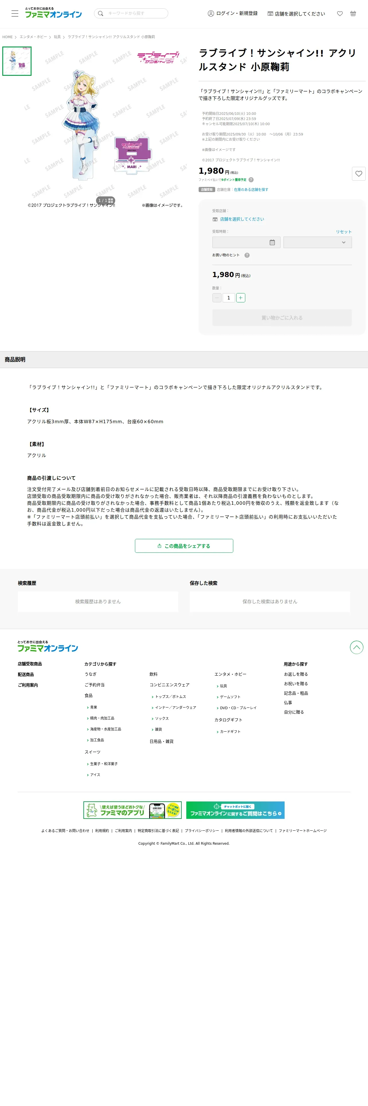Select the product thumbnail image
This screenshot has width=368, height=1106.
[17, 61]
